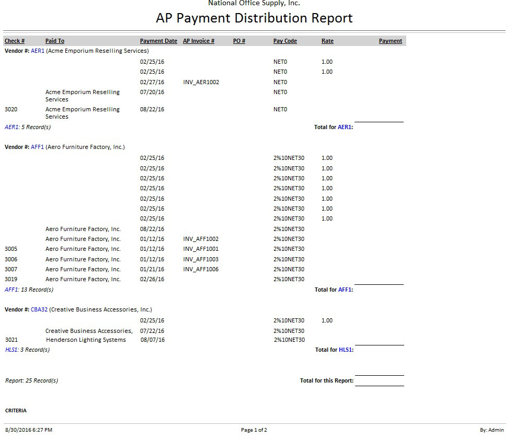This screenshot has height=439, width=526.
Task: Select invoice INV_AER1002 in the report
Action: [201, 83]
